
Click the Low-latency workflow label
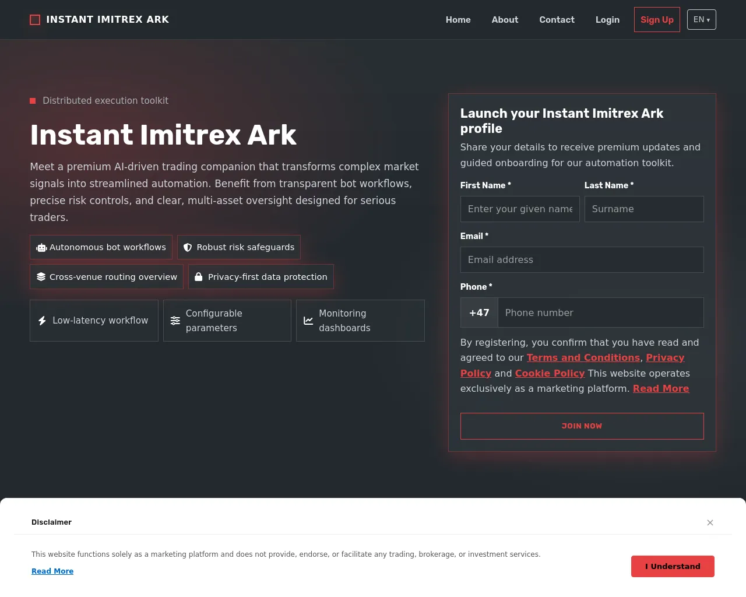100,321
